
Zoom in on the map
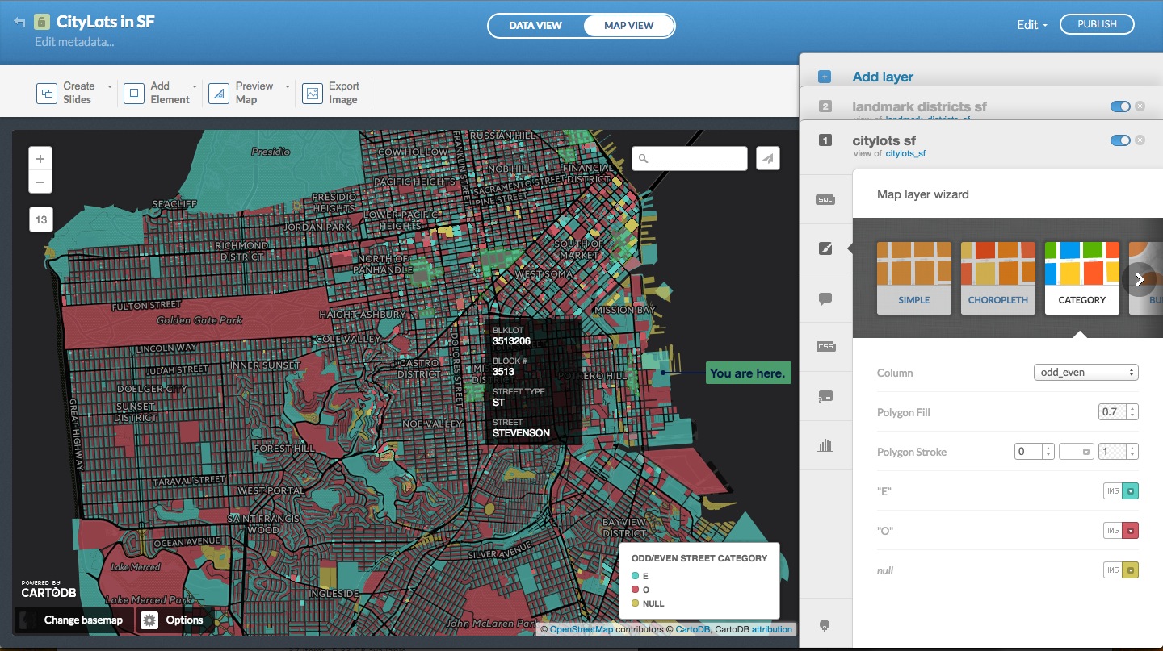point(40,158)
